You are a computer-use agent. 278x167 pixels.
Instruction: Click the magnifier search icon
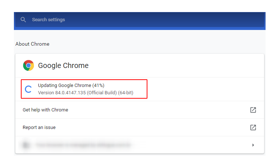click(x=23, y=20)
